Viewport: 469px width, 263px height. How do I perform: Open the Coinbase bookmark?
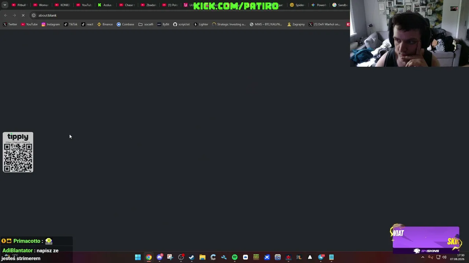[x=125, y=24]
